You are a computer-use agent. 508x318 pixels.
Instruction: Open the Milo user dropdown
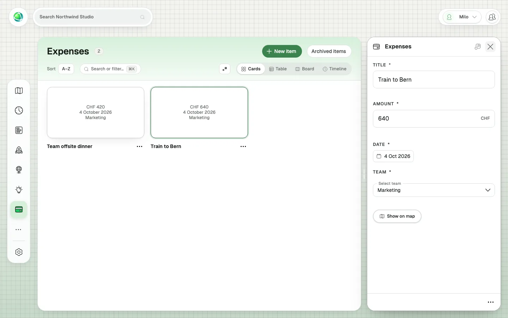(462, 17)
